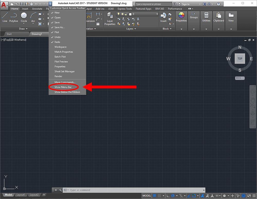This screenshot has height=199, width=257.
Task: Click the Open folder icon in Quick Access Toolbar
Action: pyautogui.click(x=17, y=4)
